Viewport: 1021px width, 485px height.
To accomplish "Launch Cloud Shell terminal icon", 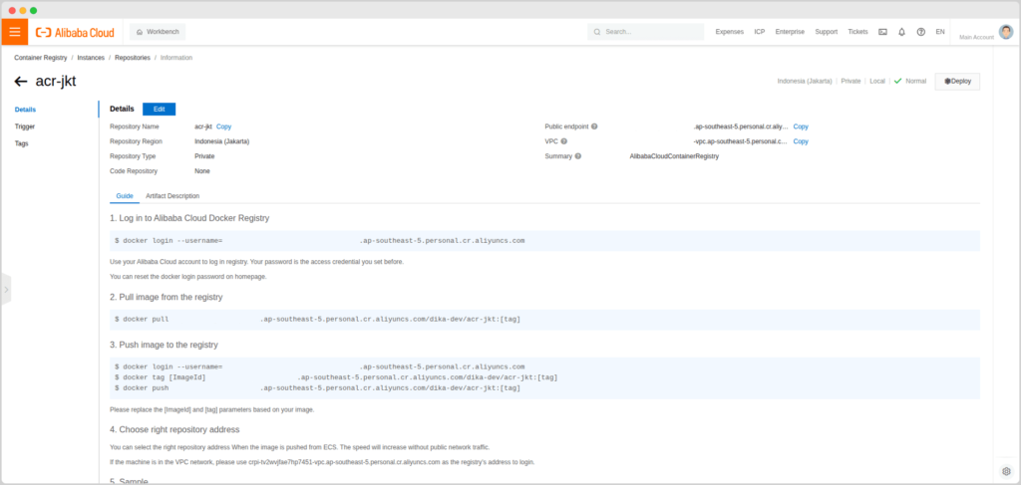I will [x=882, y=32].
